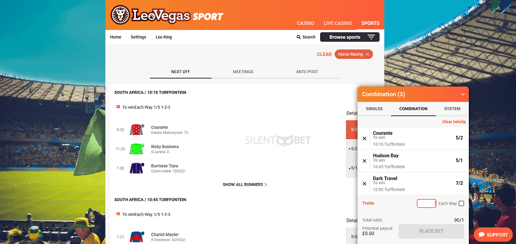Click the Search link
516x244 pixels.
click(306, 37)
